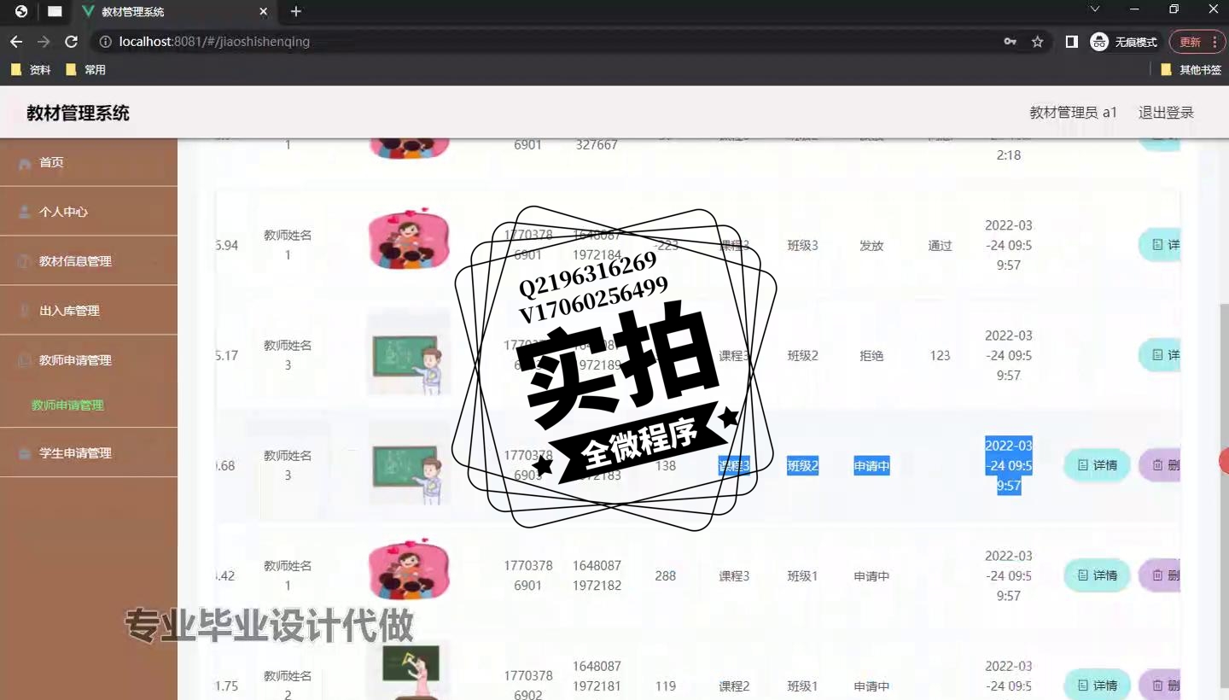Open the 常用 bookmarks folder
Viewport: 1229px width, 700px height.
point(85,70)
